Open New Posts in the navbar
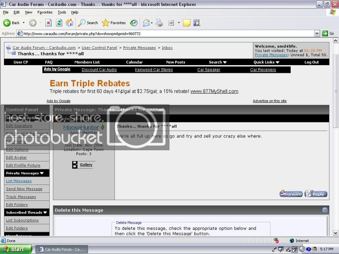 [x=175, y=62]
